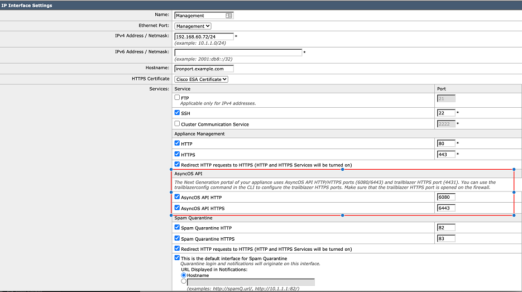Screen dimensions: 522x292
Task: Click the 'Applicable only for IPv4 addresses' note
Action: (x=218, y=103)
